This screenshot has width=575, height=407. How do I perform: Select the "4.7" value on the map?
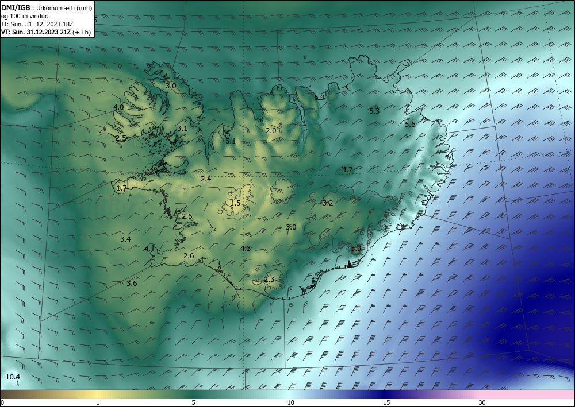[x=347, y=169]
